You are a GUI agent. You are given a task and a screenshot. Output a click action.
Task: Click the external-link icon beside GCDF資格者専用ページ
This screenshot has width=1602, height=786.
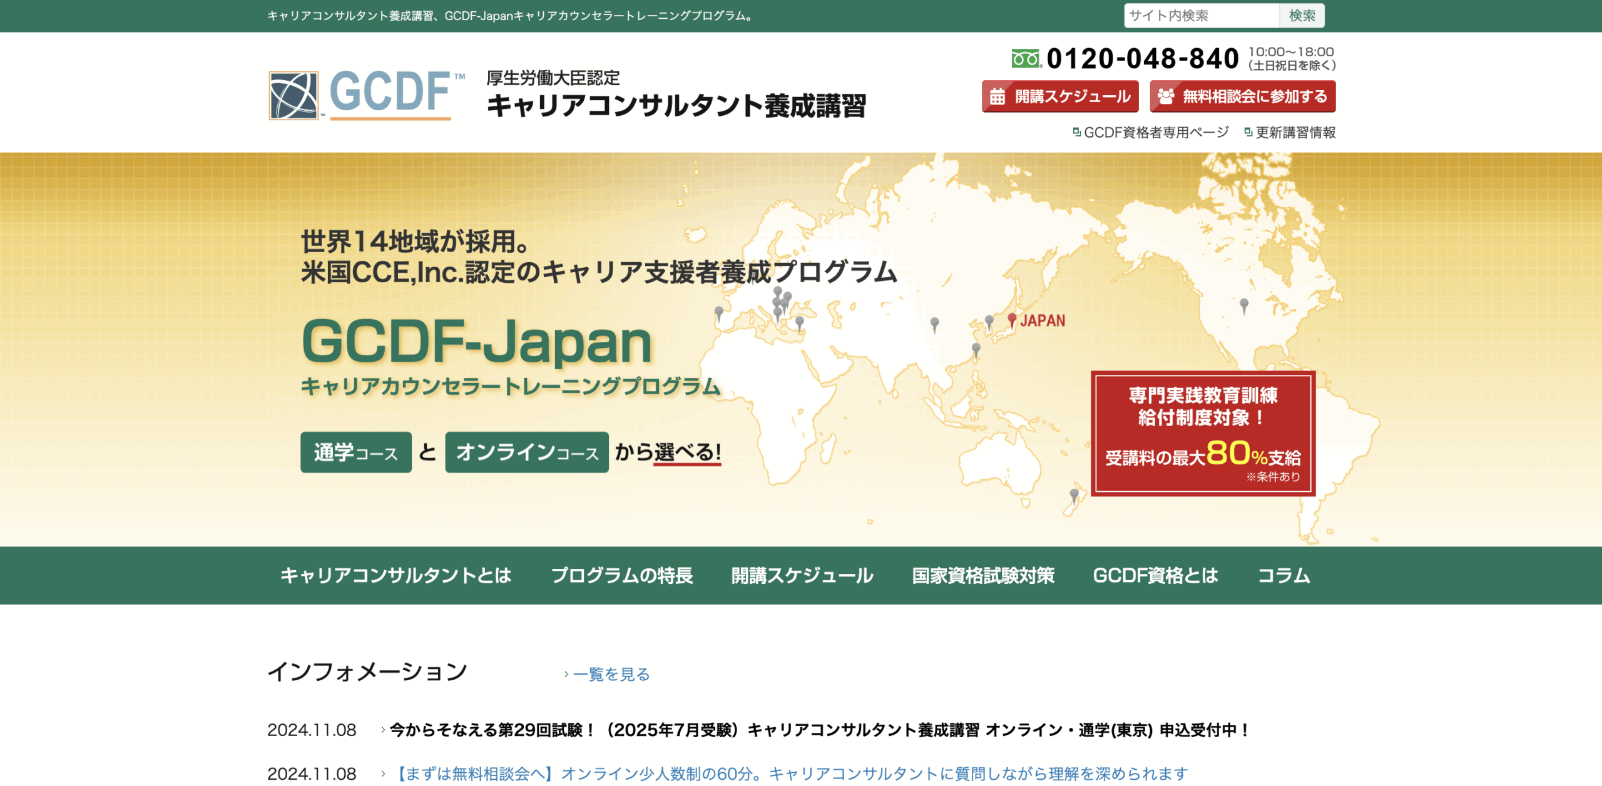click(x=1076, y=132)
